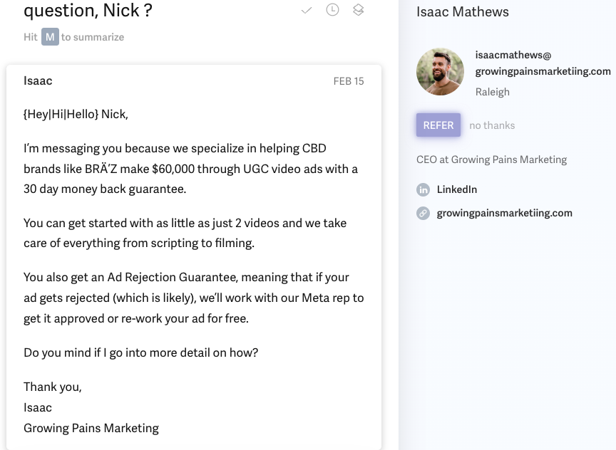This screenshot has width=616, height=450.
Task: Click the layers icon in the email header
Action: point(359,10)
